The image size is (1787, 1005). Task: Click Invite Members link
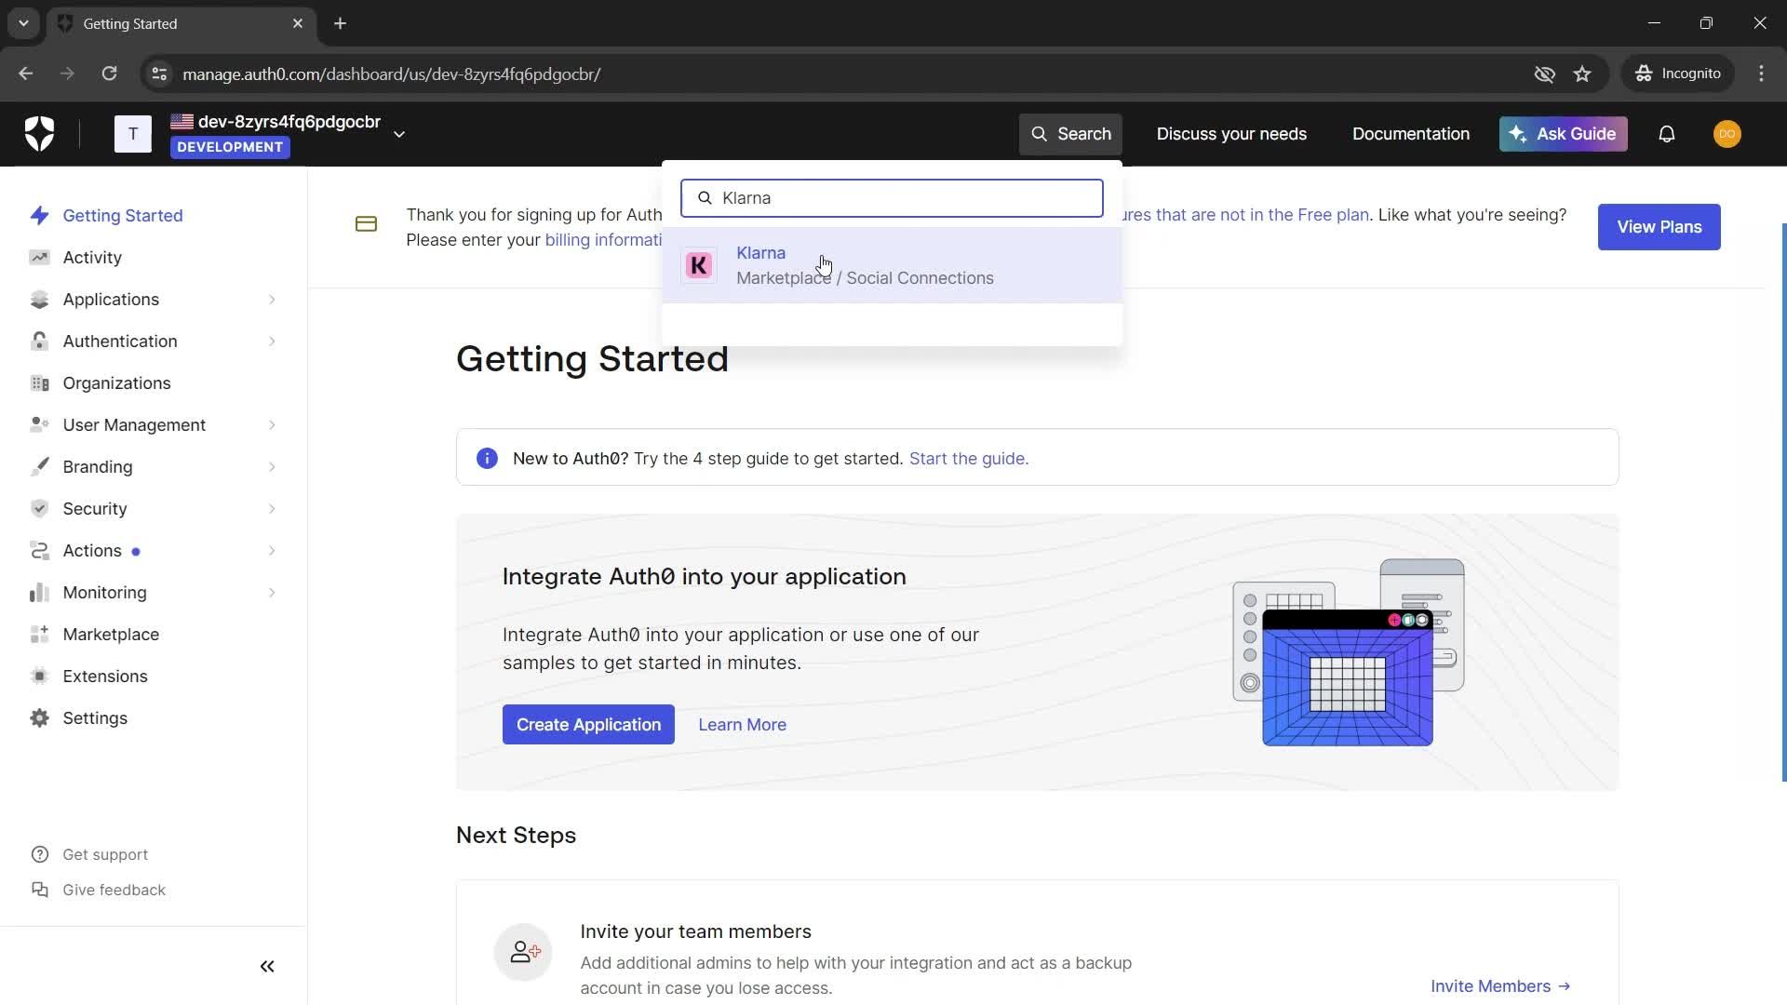pos(1500,986)
